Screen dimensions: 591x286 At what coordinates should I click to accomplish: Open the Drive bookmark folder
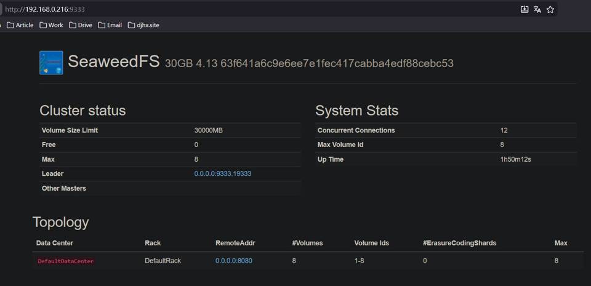[x=81, y=25]
